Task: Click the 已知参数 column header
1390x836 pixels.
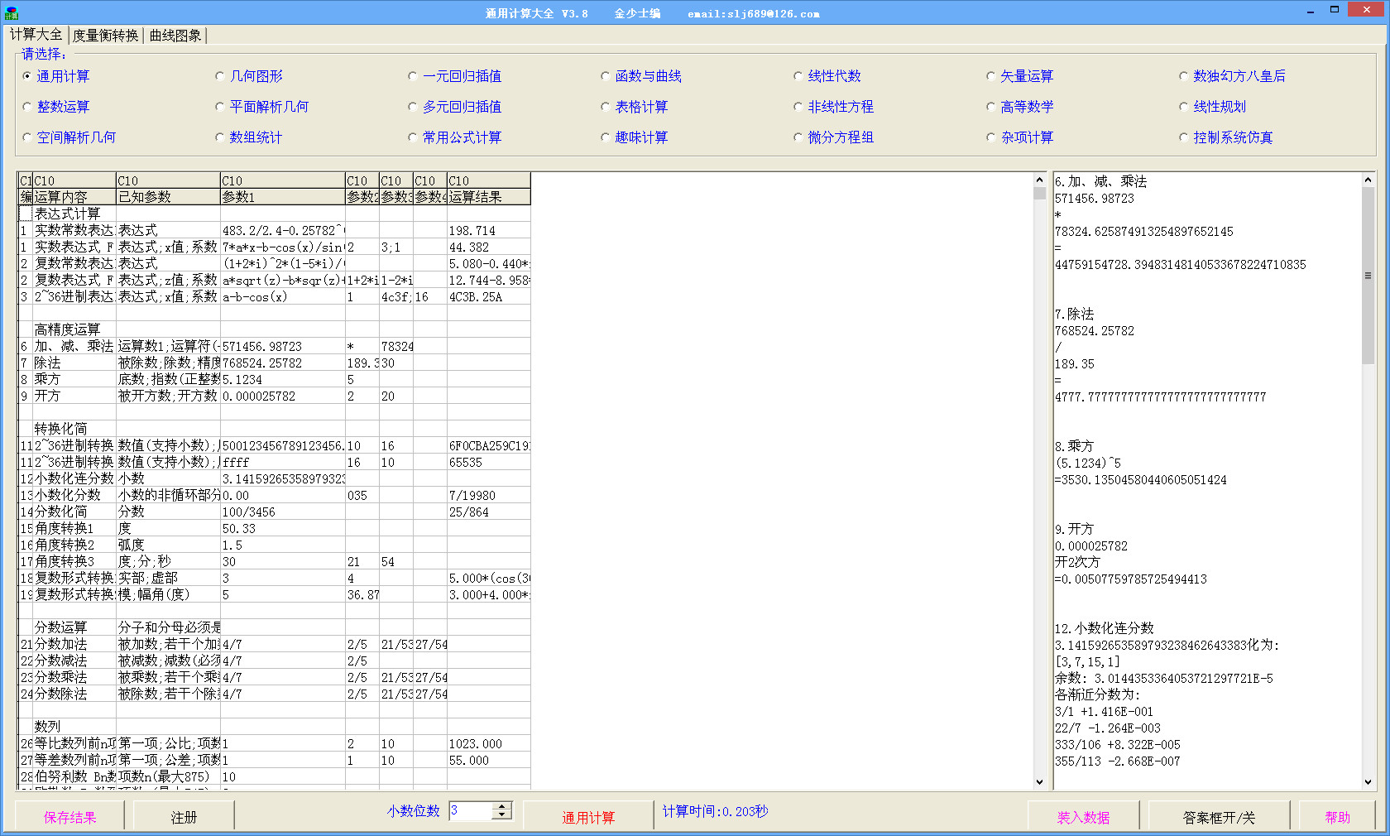Action: [x=168, y=197]
